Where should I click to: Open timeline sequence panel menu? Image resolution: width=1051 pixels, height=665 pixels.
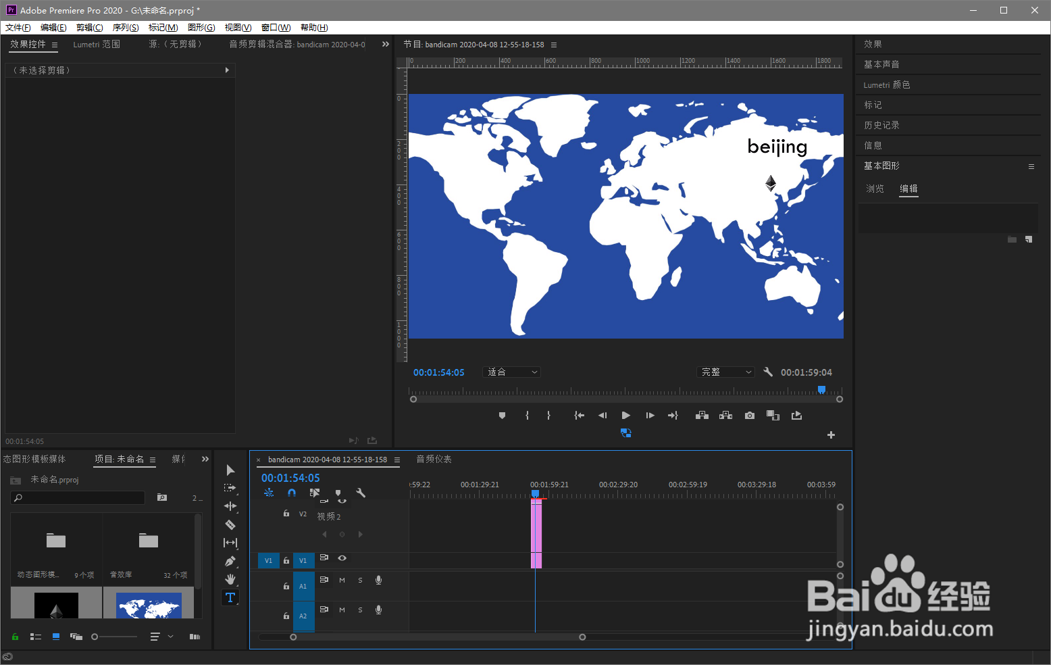(397, 460)
